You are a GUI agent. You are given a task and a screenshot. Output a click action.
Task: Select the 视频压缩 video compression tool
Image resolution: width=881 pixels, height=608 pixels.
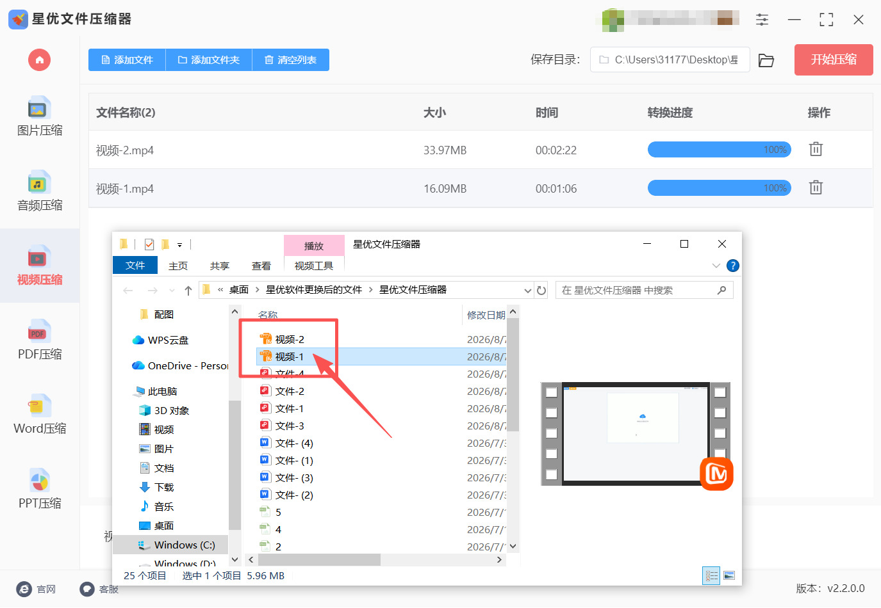[39, 266]
